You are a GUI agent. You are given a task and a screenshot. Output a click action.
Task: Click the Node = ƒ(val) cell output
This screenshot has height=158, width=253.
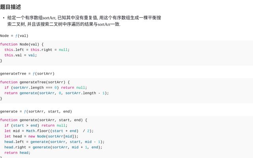(x=14, y=36)
